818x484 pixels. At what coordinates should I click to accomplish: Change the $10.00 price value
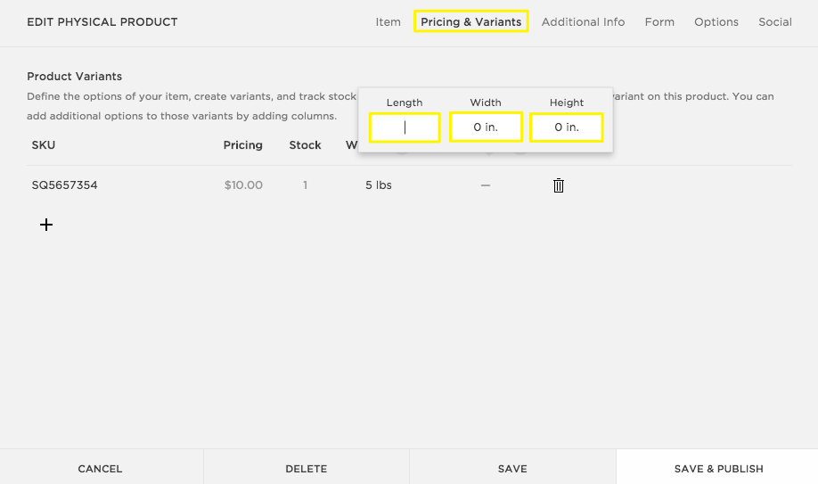coord(243,185)
